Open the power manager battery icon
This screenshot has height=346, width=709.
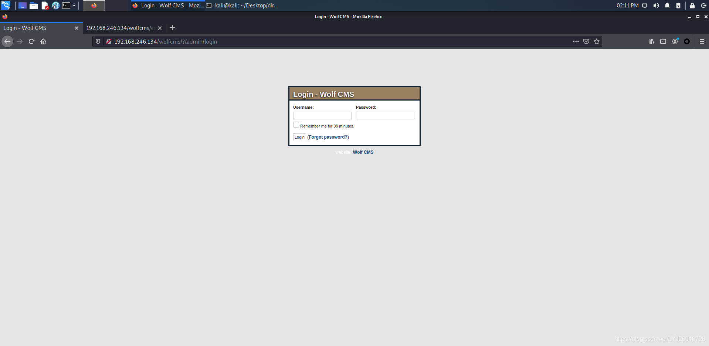tap(678, 6)
